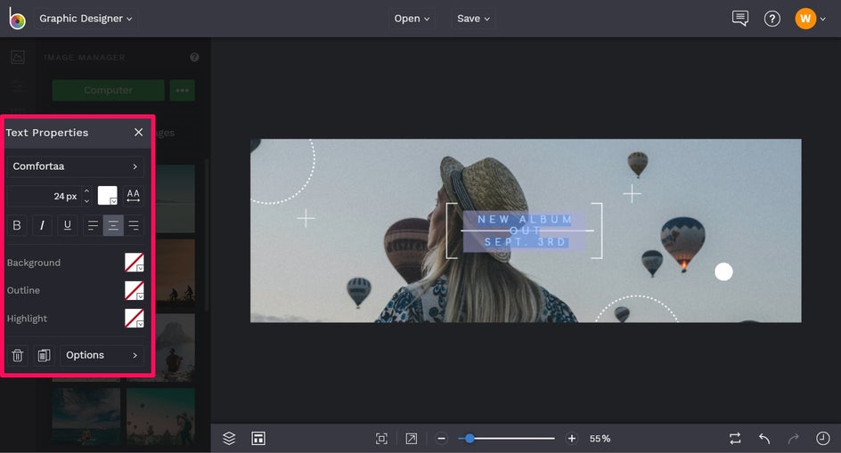Toggle italic text formatting
841x453 pixels.
coord(42,225)
